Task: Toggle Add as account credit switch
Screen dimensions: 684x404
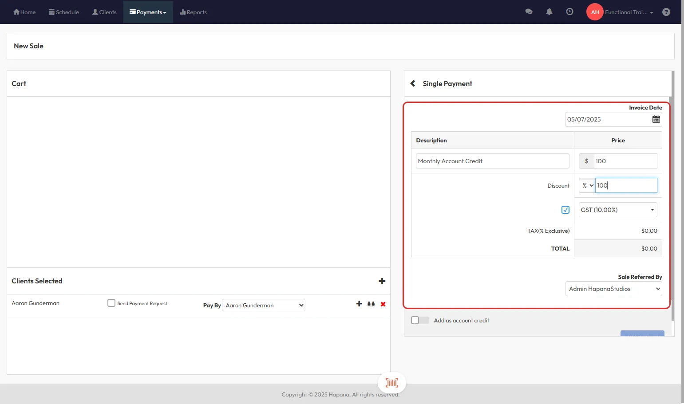Action: (419, 320)
